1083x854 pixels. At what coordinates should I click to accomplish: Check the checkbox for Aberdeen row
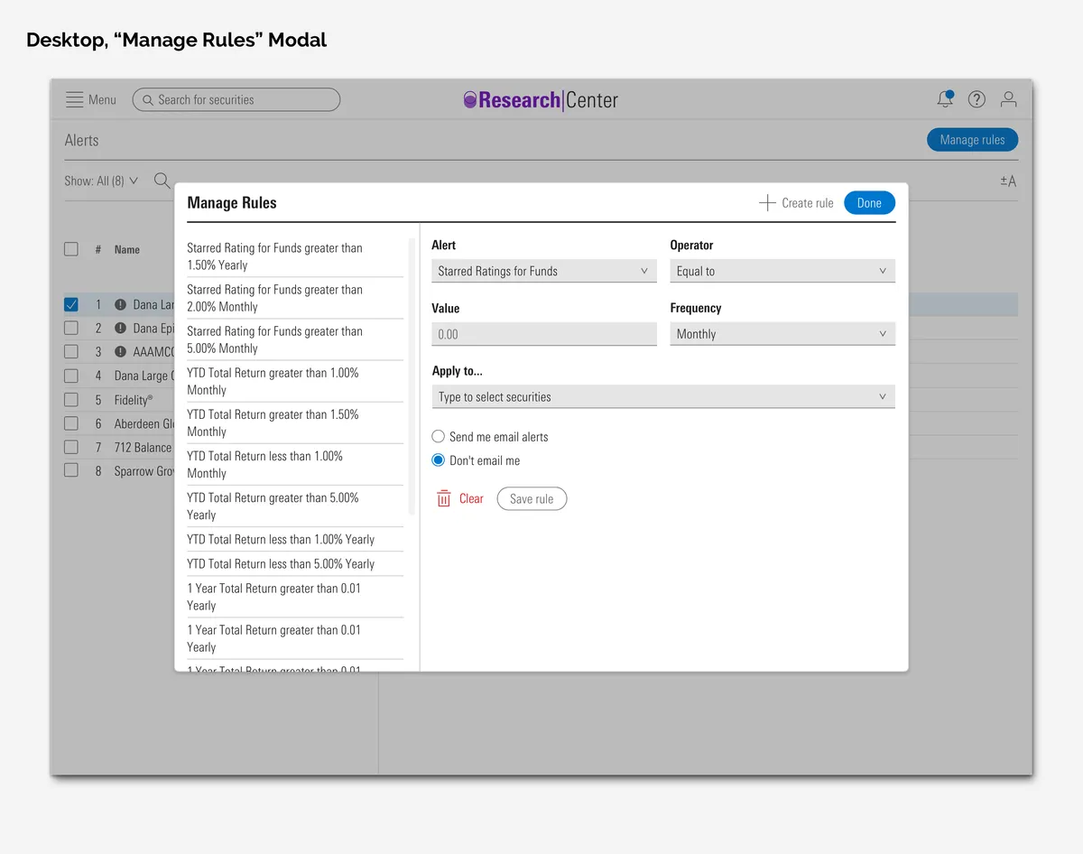coord(71,423)
